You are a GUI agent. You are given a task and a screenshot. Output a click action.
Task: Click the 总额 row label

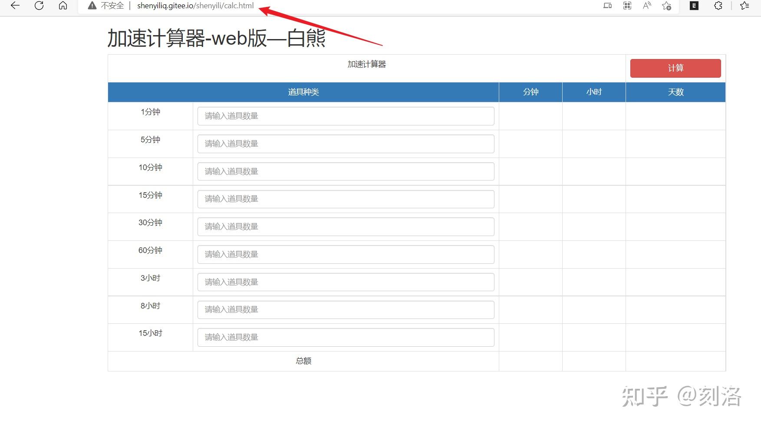point(303,361)
